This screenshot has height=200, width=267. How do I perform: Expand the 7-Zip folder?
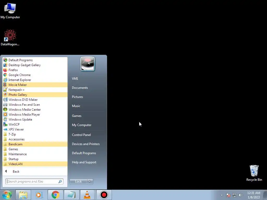35,134
